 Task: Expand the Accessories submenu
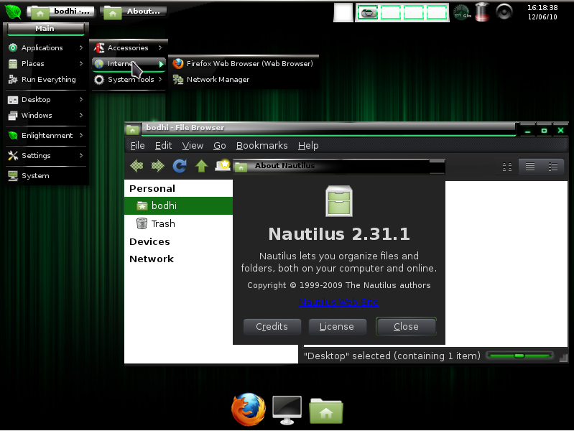pyautogui.click(x=128, y=47)
